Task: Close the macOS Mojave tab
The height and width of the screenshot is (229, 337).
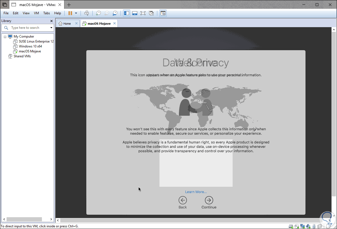Action: [x=115, y=24]
